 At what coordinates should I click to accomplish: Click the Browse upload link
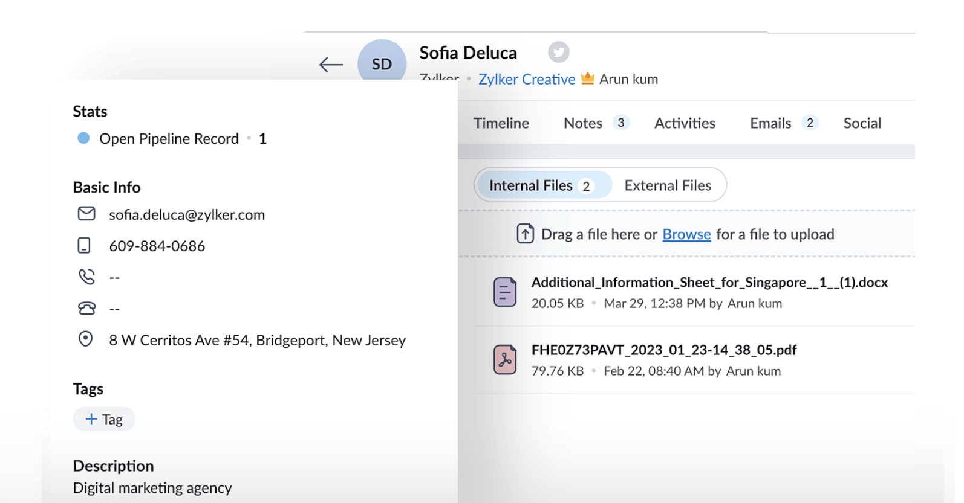pyautogui.click(x=686, y=234)
